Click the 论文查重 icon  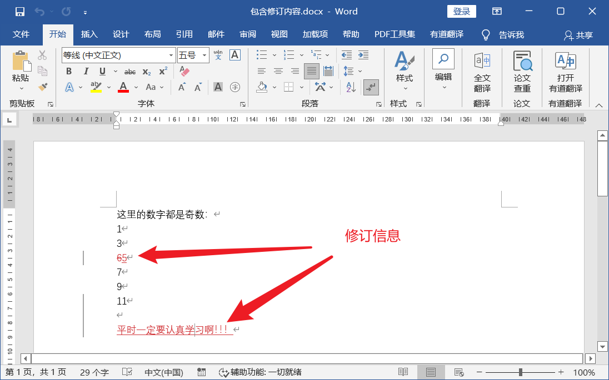click(x=521, y=68)
